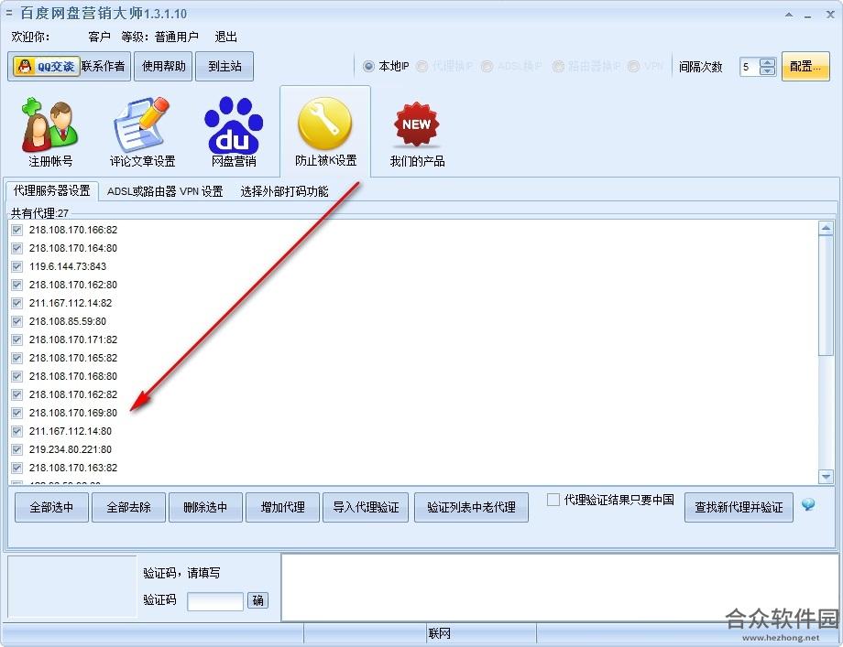Click the large log output text area
This screenshot has height=647, width=843.
pyautogui.click(x=559, y=588)
